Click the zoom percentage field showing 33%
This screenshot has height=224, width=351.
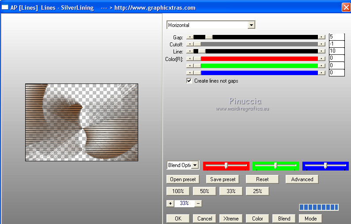coord(184,203)
